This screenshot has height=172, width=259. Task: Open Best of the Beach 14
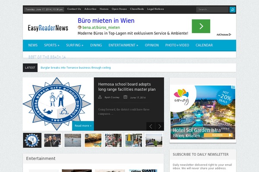pyautogui.click(x=47, y=57)
